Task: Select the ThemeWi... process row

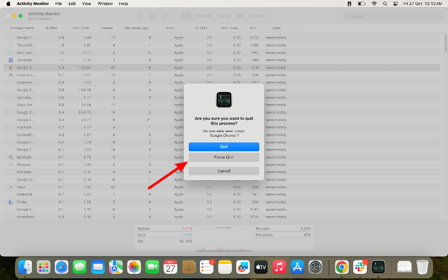Action: click(221, 45)
